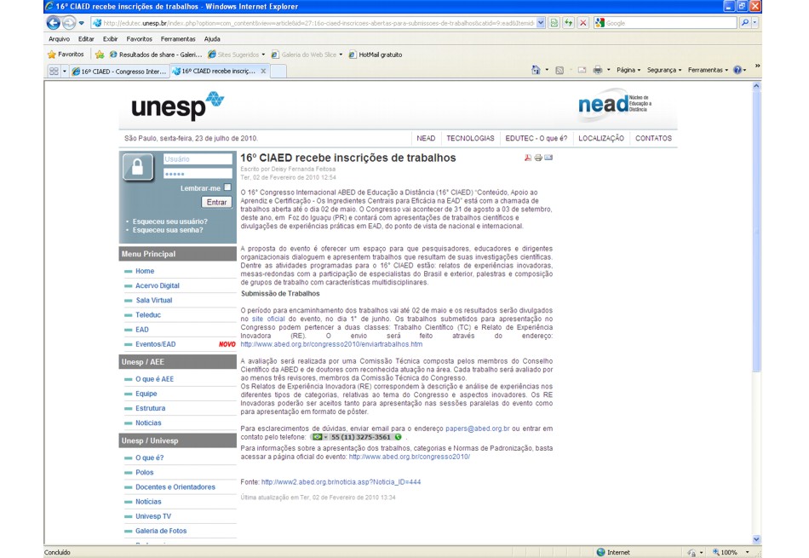Click the read mail icon in command bar
The image size is (809, 558).
(x=582, y=70)
